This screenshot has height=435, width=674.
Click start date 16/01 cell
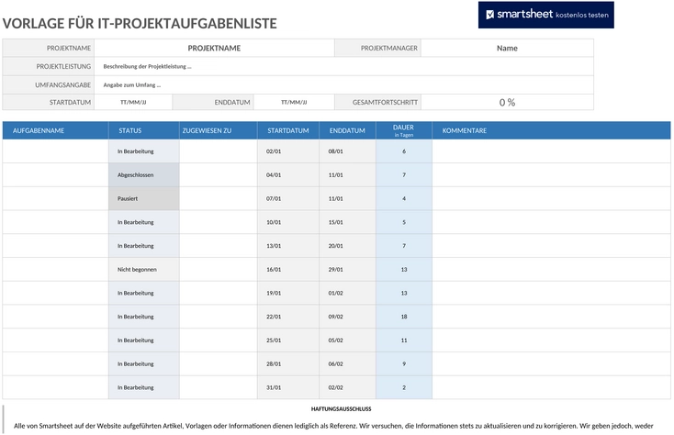click(288, 269)
